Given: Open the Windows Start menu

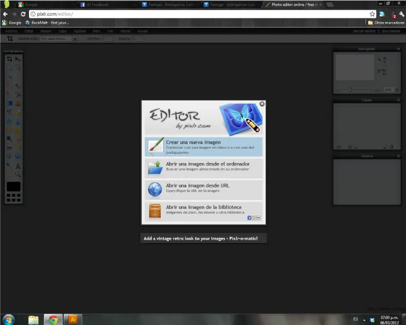Looking at the screenshot, I should pyautogui.click(x=9, y=320).
